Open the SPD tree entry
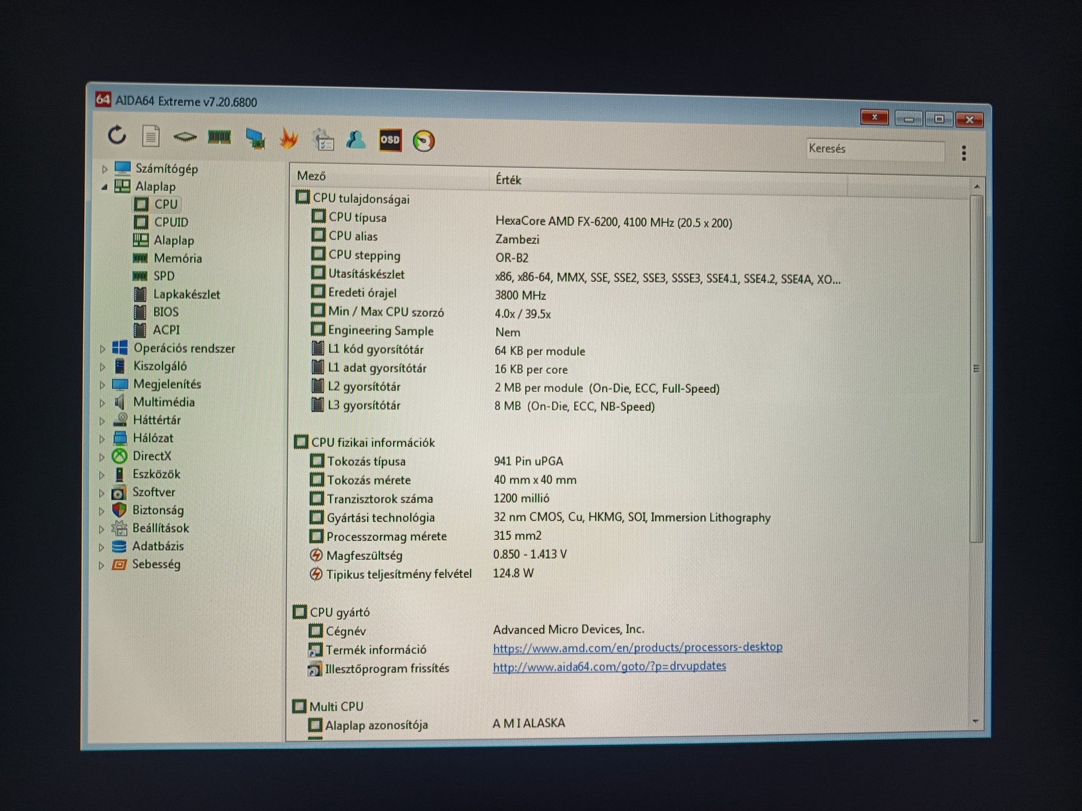 164,276
